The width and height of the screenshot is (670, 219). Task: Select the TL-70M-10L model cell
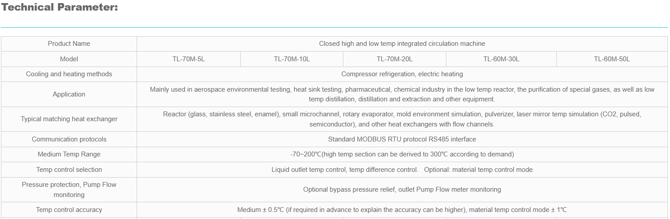coord(292,59)
